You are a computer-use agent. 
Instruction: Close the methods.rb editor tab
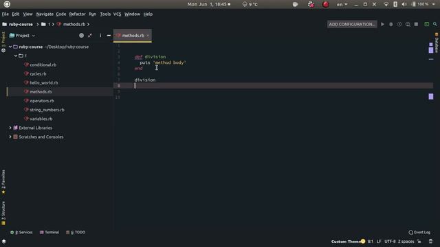click(x=148, y=36)
